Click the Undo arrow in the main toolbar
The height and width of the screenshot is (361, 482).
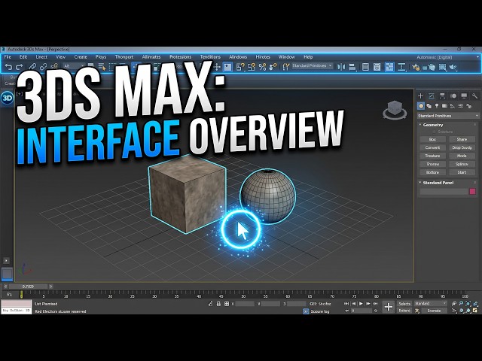coord(8,67)
